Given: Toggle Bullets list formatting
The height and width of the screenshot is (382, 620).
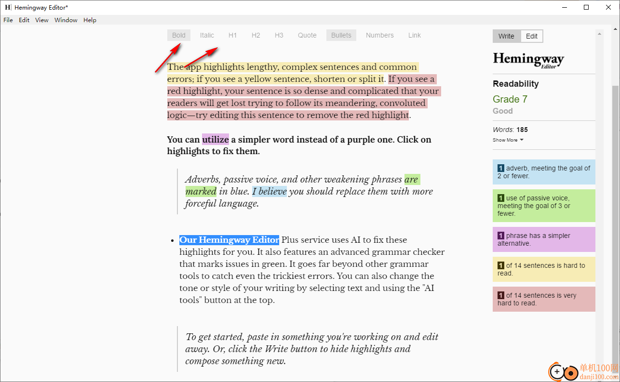Looking at the screenshot, I should [341, 35].
